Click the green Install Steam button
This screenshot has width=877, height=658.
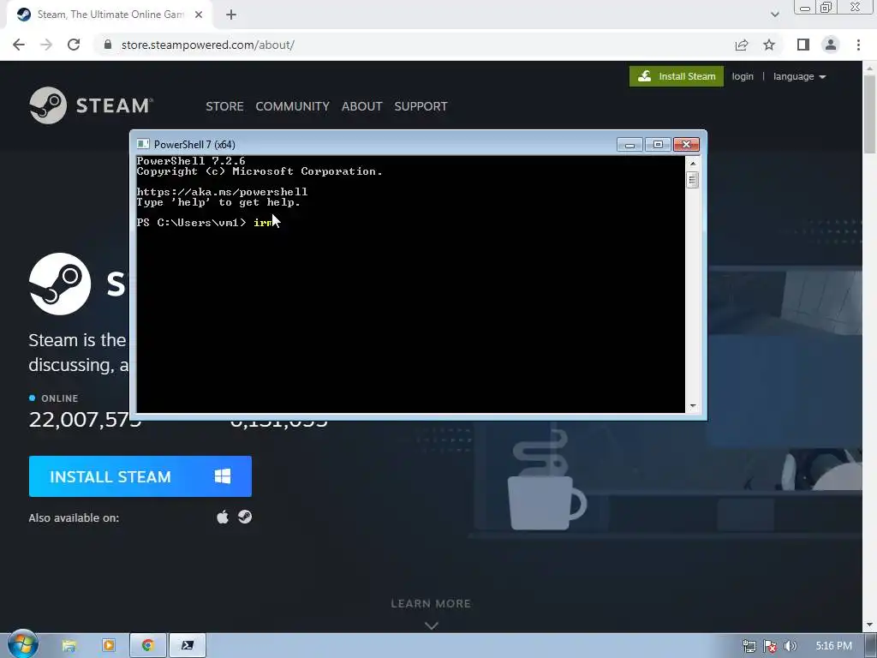[677, 76]
